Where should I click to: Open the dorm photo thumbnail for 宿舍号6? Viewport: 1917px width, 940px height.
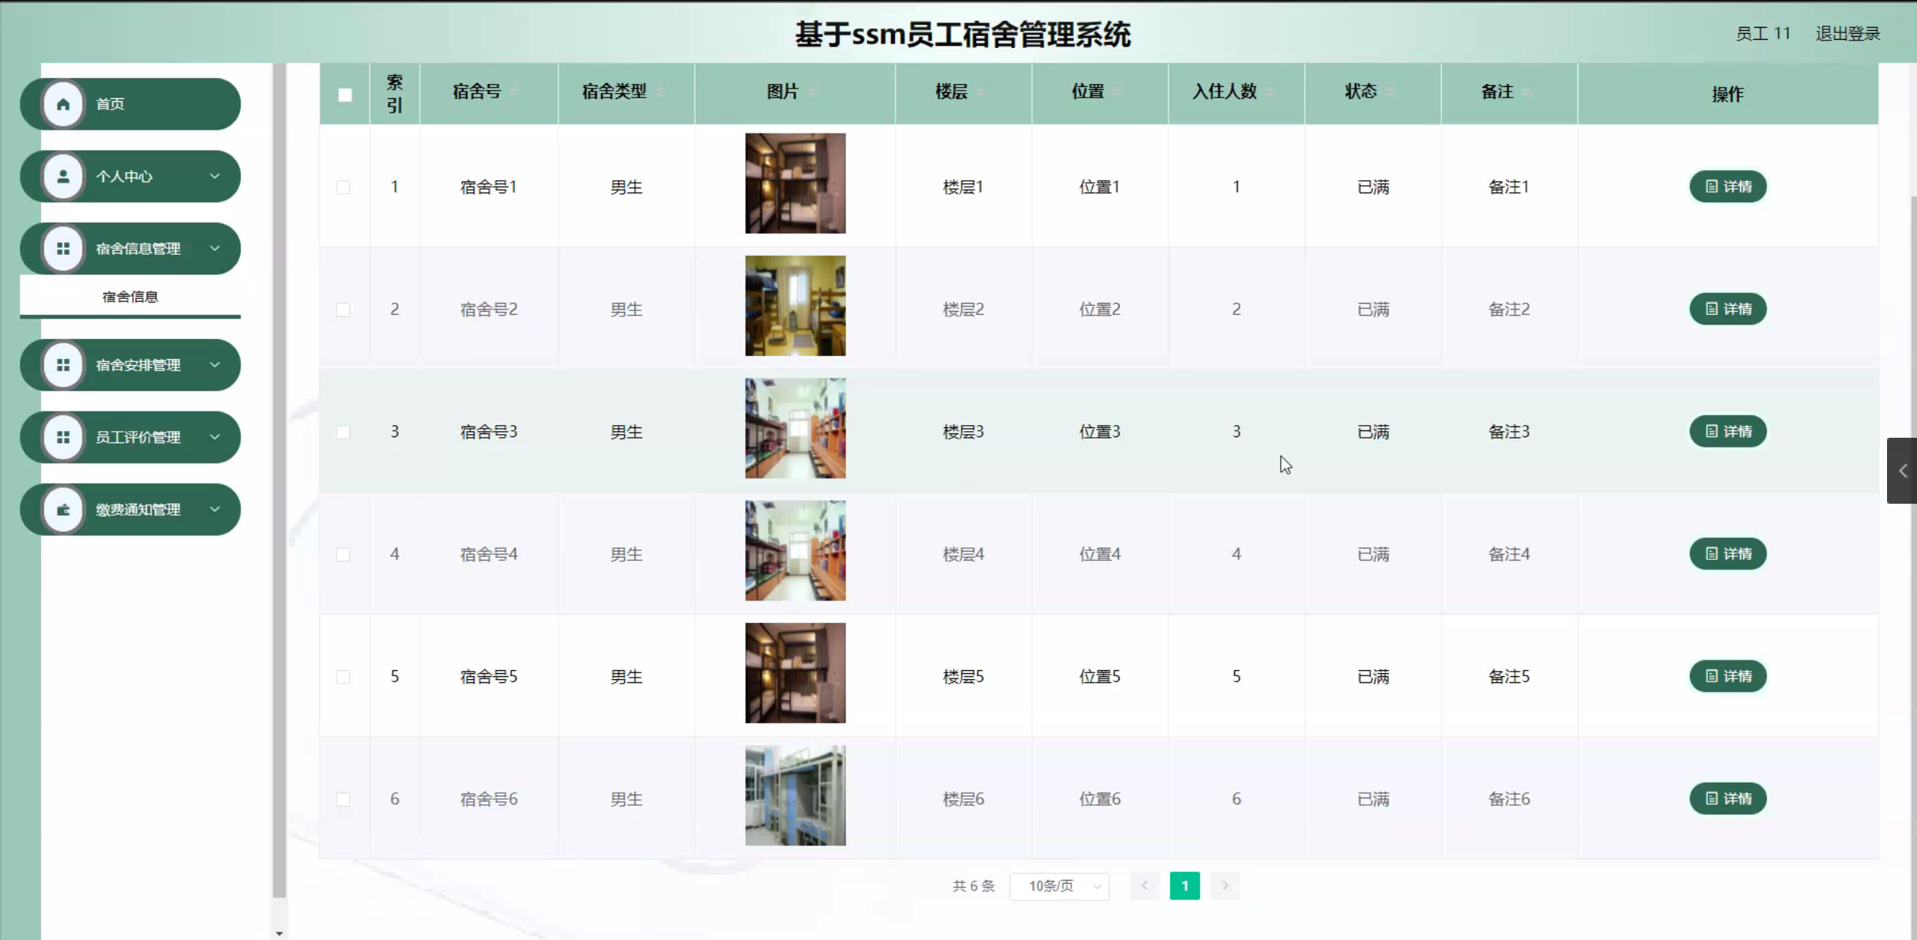click(x=795, y=795)
